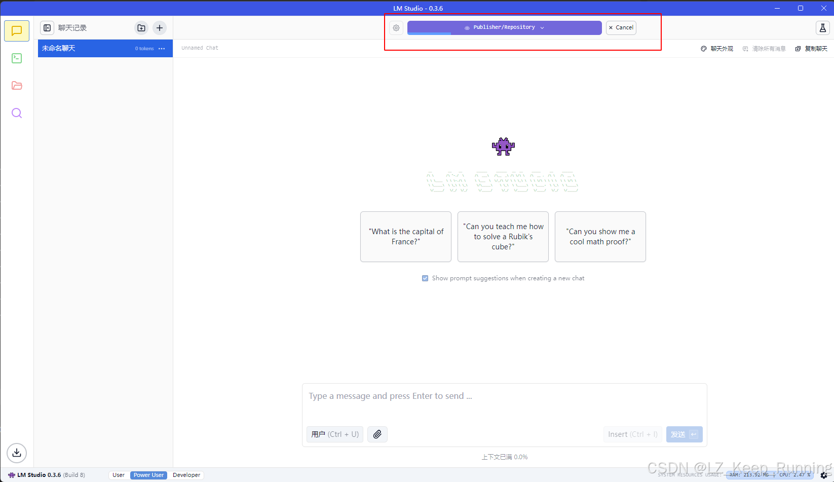Image resolution: width=834 pixels, height=482 pixels.
Task: Click the Insert (Ctrl + I) button
Action: pyautogui.click(x=633, y=434)
